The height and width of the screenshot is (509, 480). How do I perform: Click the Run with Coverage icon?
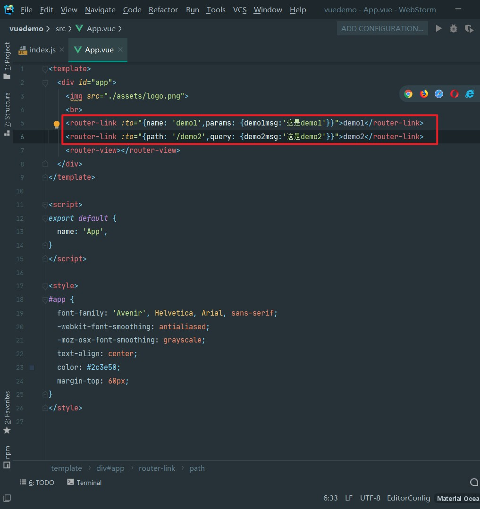click(469, 29)
